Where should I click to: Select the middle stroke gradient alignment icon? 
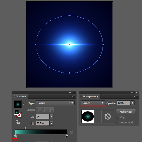click(45, 110)
